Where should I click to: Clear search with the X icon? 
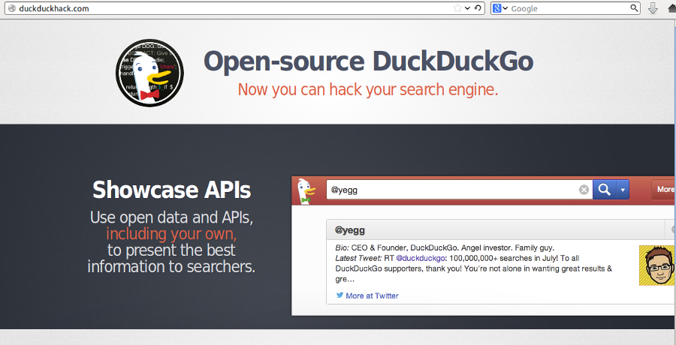(x=584, y=190)
